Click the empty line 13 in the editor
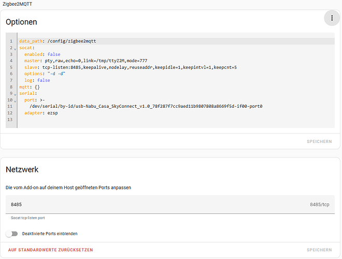 pos(104,120)
